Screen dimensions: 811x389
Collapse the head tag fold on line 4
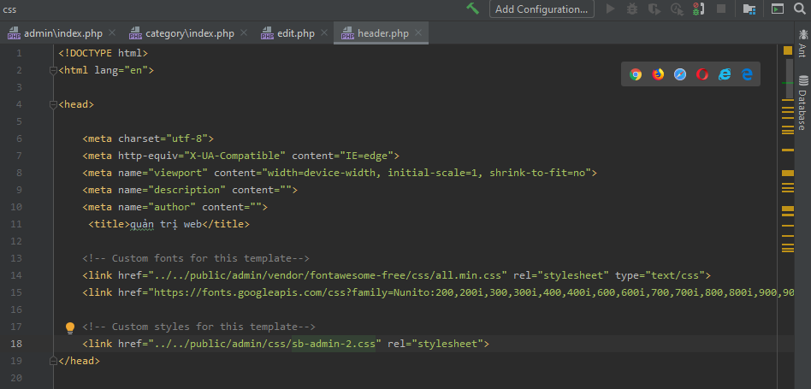53,104
